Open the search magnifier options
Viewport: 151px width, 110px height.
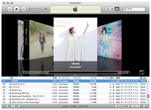125,9
